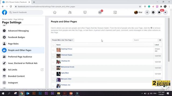Click the Rizwan Haider breadcrumb link

[x=7, y=19]
